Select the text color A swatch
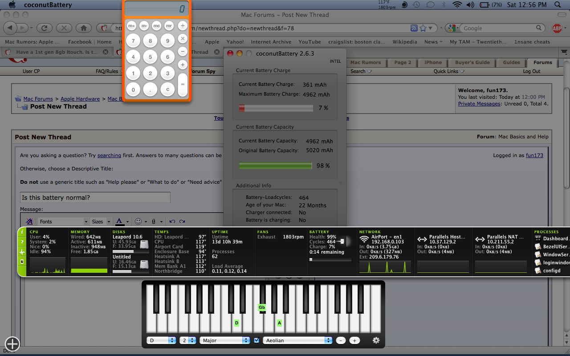570x356 pixels. [x=119, y=221]
